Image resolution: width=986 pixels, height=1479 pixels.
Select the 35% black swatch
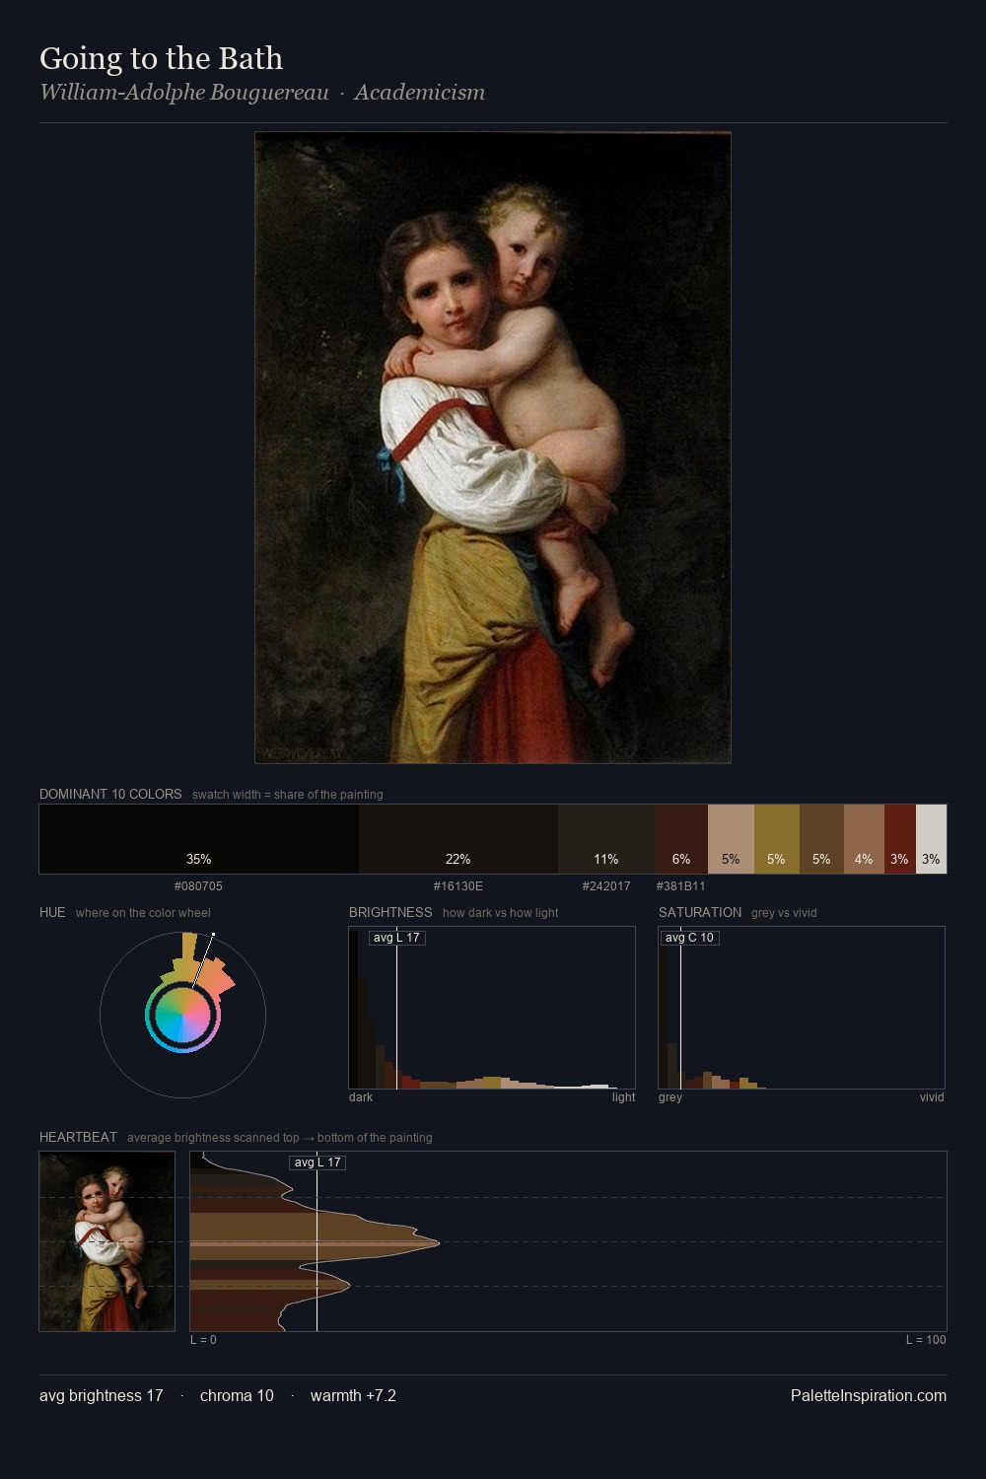pyautogui.click(x=199, y=839)
